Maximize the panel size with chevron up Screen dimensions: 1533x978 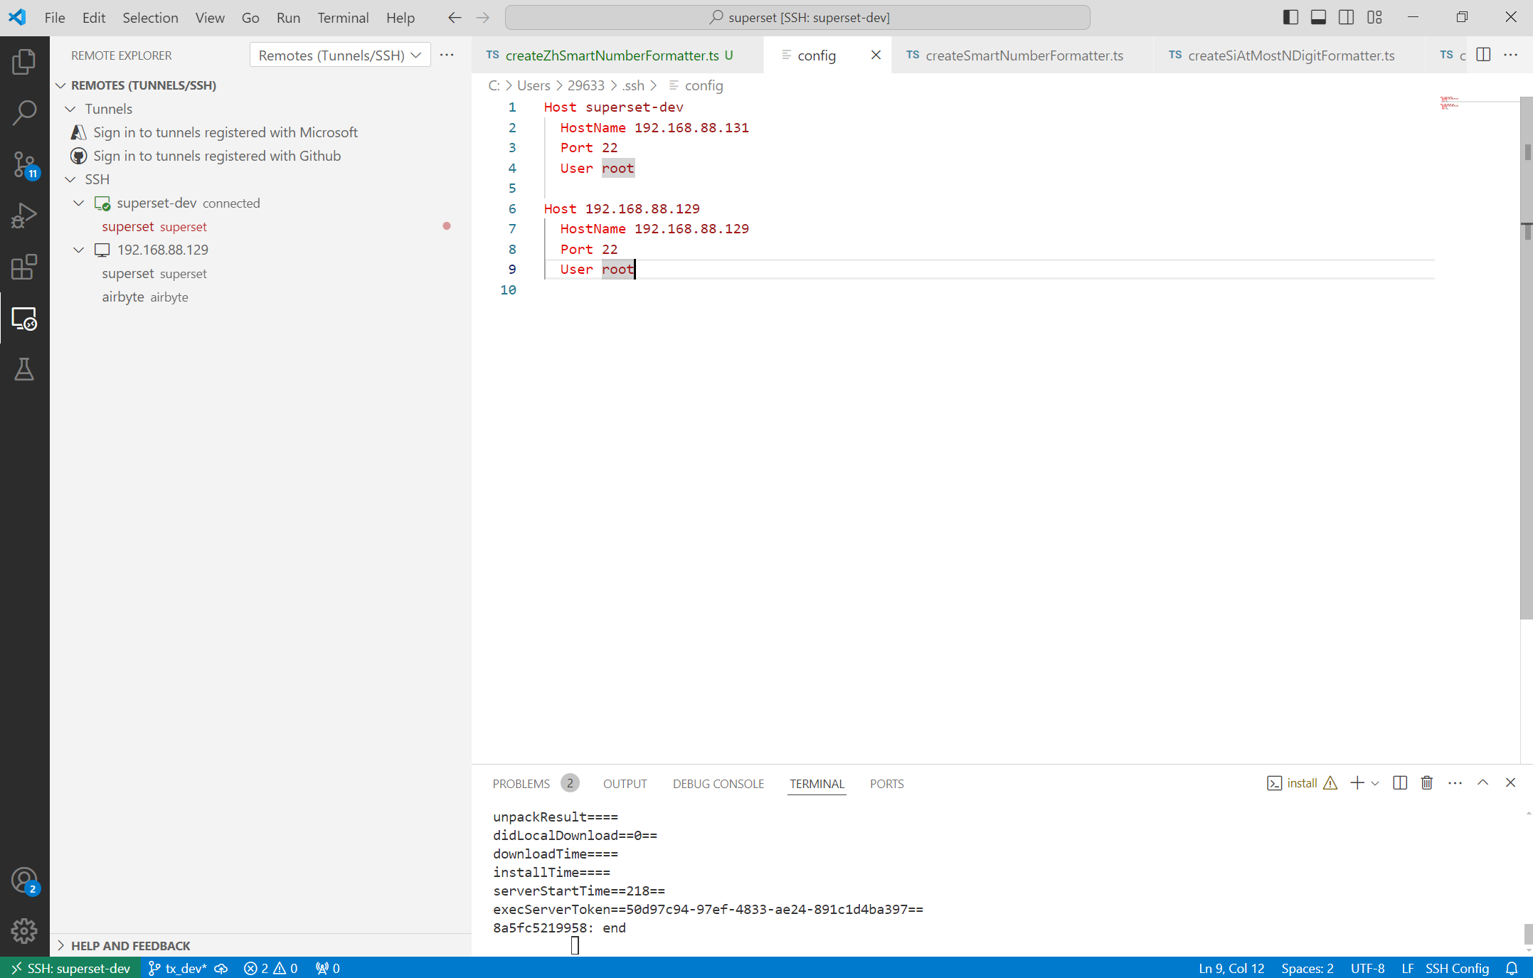[1483, 783]
